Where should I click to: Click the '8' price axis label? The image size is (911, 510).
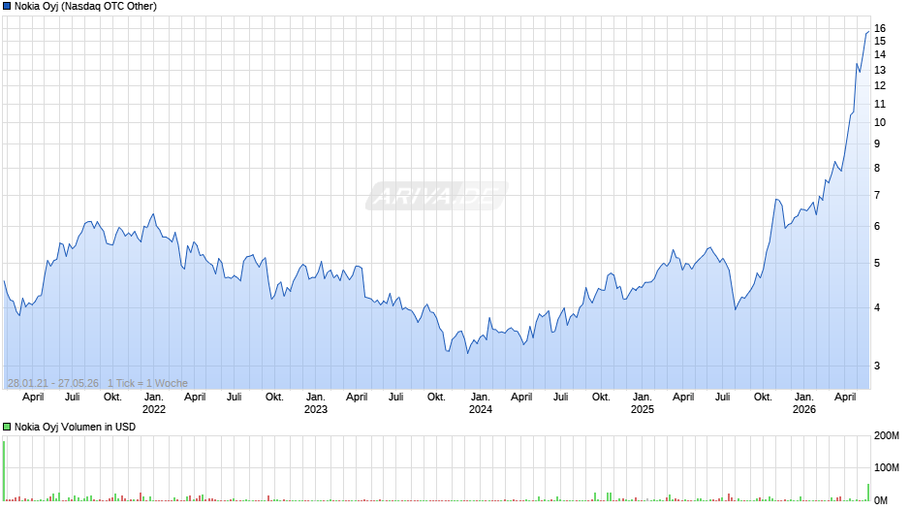tap(877, 169)
